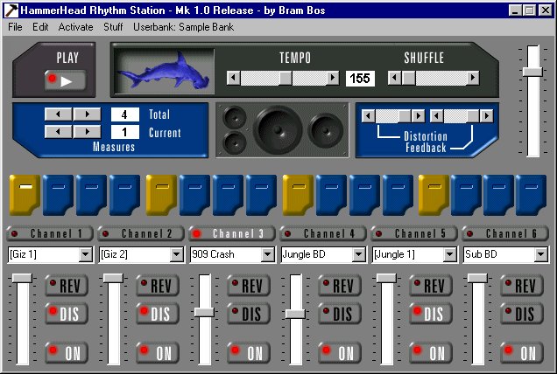Toggle REV on Channel 2

pos(158,286)
